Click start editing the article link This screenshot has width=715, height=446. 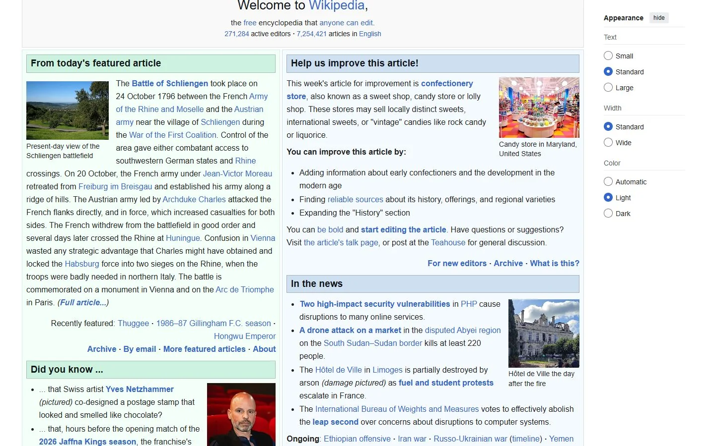click(x=404, y=229)
